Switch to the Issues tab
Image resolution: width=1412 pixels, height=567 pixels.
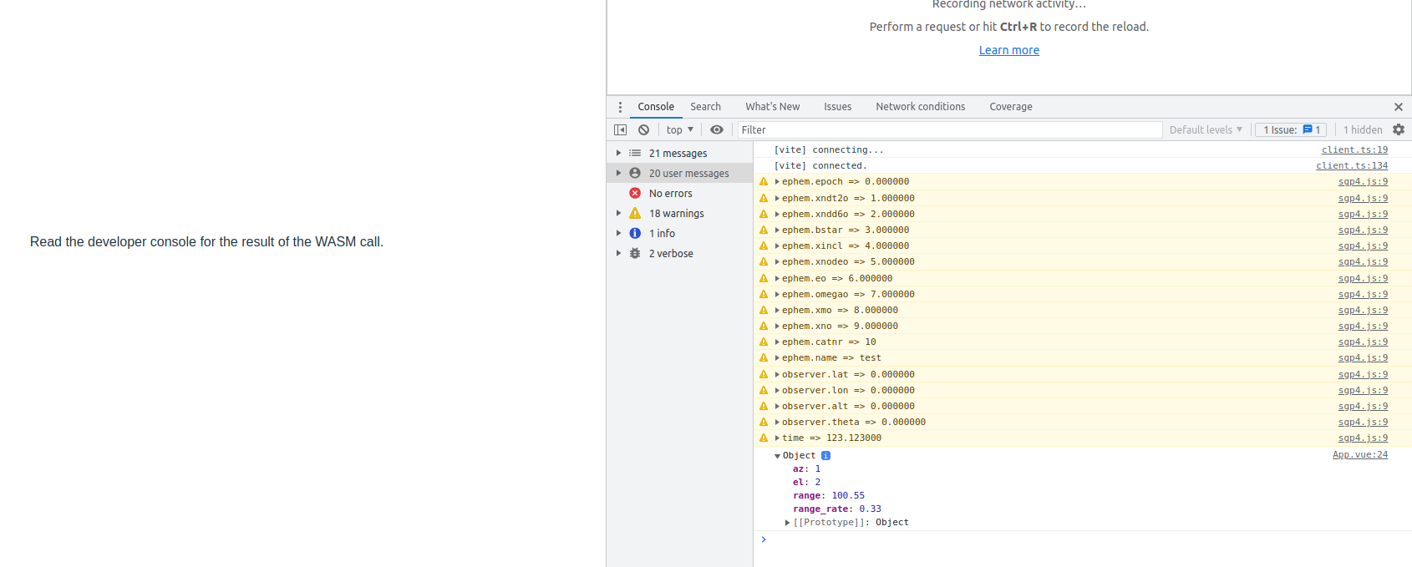(x=837, y=107)
